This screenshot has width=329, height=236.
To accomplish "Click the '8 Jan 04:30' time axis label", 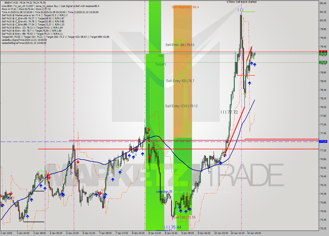I will tap(138, 233).
